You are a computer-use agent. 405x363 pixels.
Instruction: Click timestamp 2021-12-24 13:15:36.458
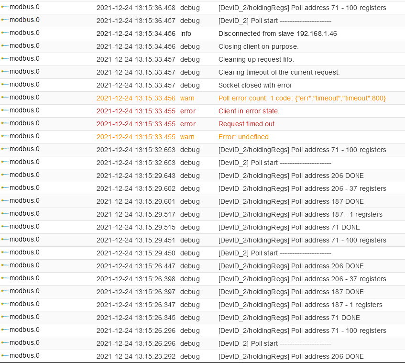click(136, 8)
